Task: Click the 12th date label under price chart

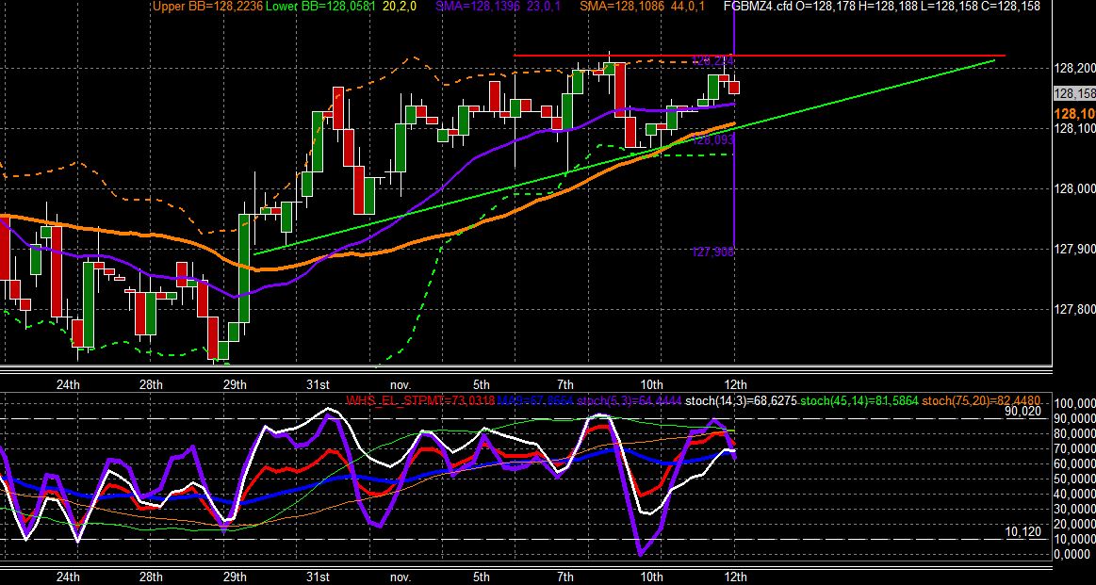Action: click(735, 385)
